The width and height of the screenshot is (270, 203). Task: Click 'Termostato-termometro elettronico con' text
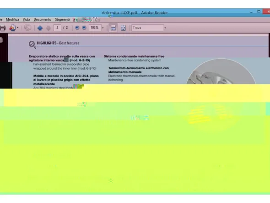[x=139, y=68]
